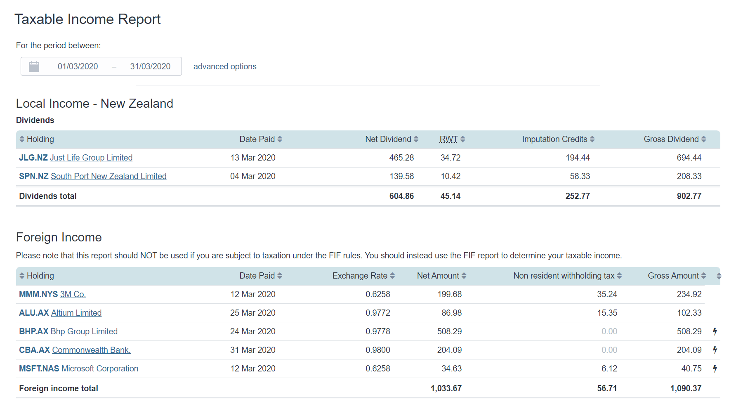Select BHP net amount 508.29

coord(449,331)
